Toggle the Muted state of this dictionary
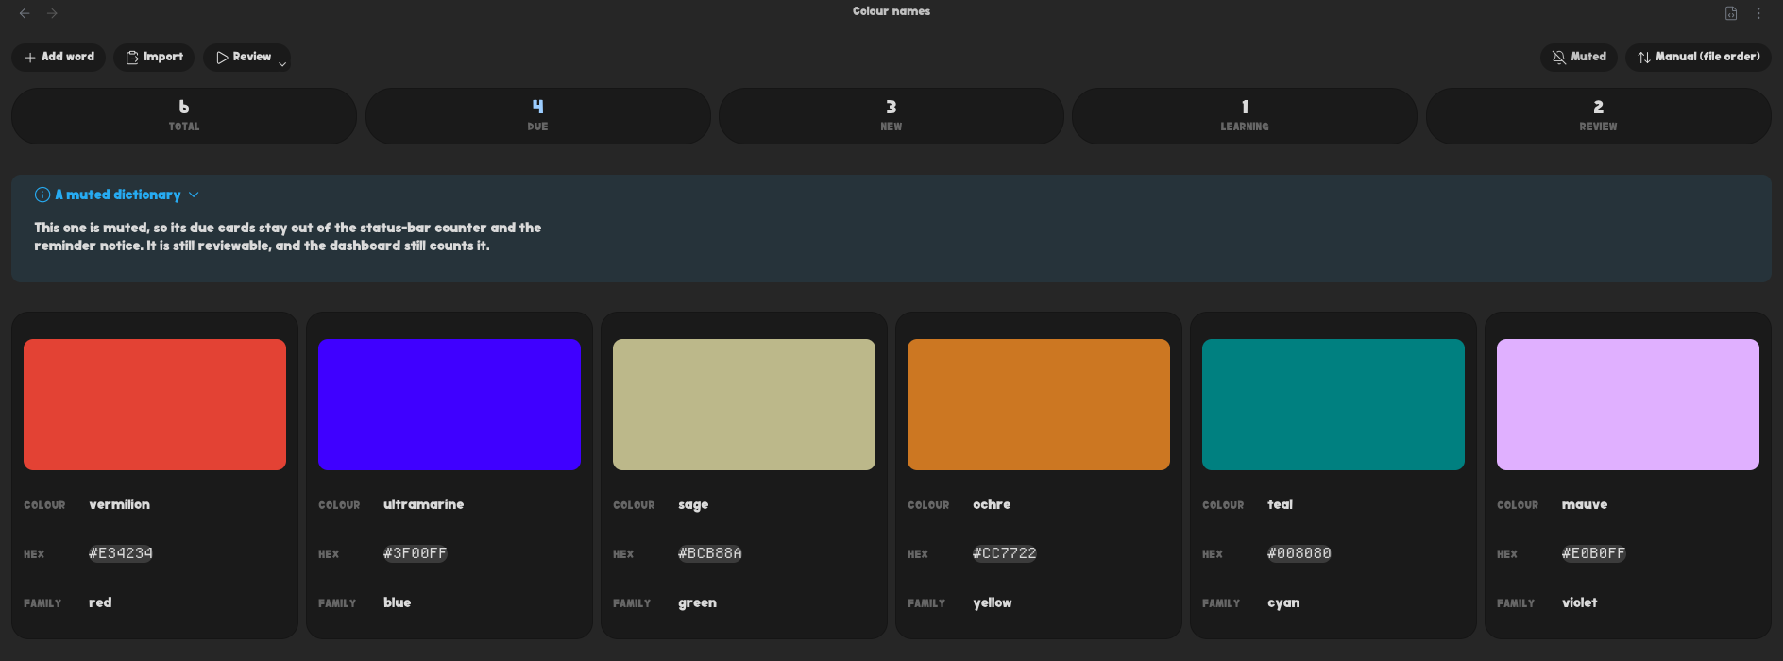The image size is (1783, 661). pyautogui.click(x=1579, y=58)
